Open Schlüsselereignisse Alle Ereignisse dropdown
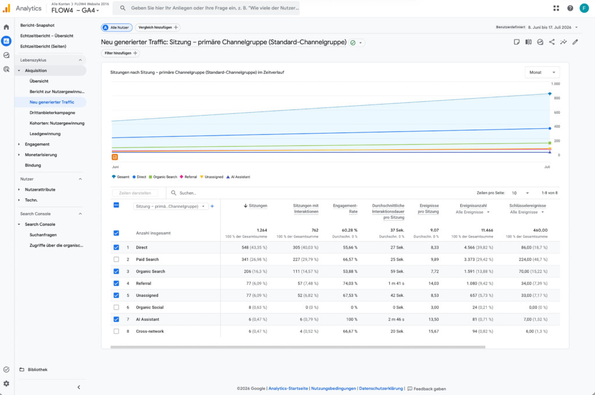This screenshot has height=395, width=595. click(527, 212)
